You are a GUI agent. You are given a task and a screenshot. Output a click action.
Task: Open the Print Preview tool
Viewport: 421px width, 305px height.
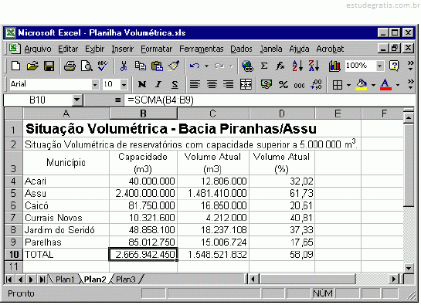pos(87,66)
